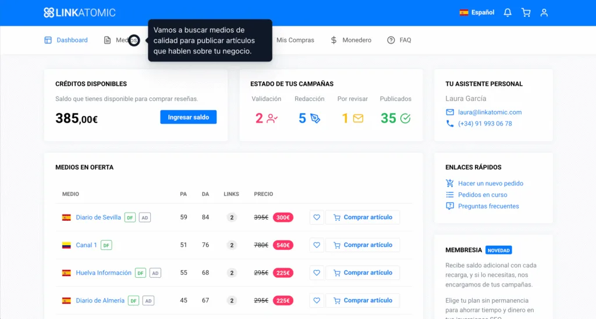Buy article for Diario de Almería
The height and width of the screenshot is (319, 596).
click(363, 300)
